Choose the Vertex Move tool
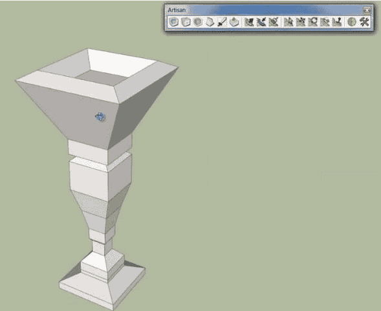 (301, 22)
